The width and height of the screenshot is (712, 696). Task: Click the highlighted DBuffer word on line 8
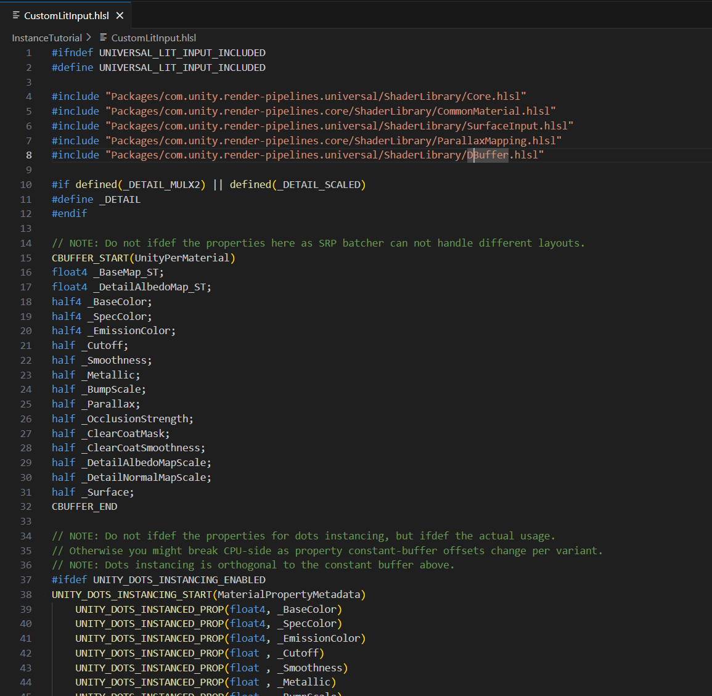(x=488, y=155)
